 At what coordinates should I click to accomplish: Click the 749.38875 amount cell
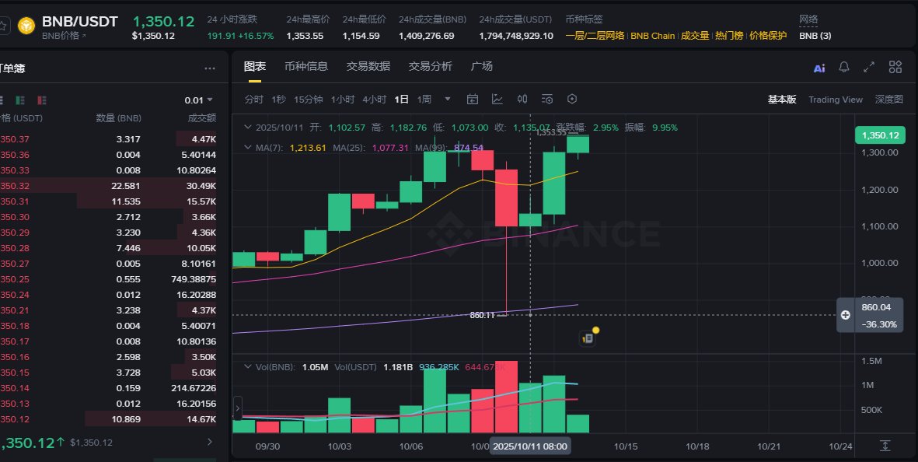(x=194, y=279)
